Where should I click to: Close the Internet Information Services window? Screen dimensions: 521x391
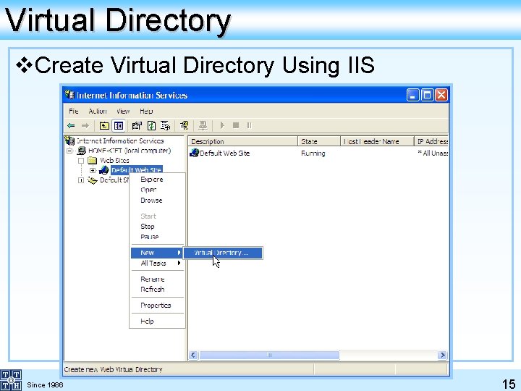pos(441,95)
